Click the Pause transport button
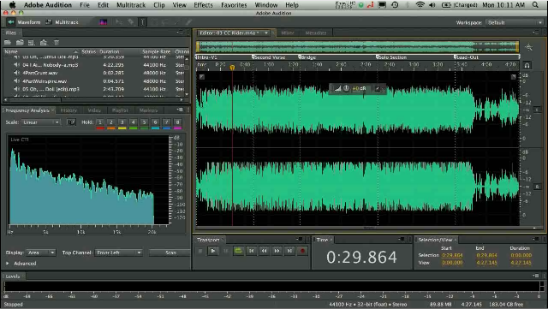 [226, 251]
